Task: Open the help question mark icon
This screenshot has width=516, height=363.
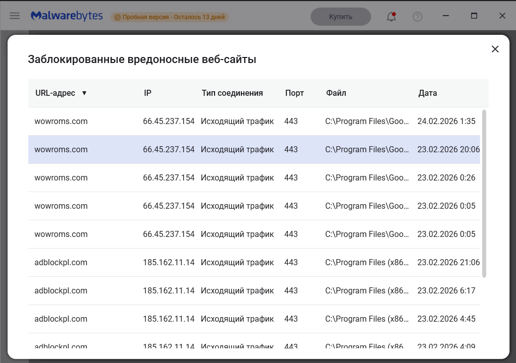Action: tap(417, 17)
